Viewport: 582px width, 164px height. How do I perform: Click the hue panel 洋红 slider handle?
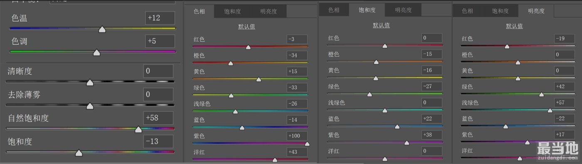click(275, 160)
